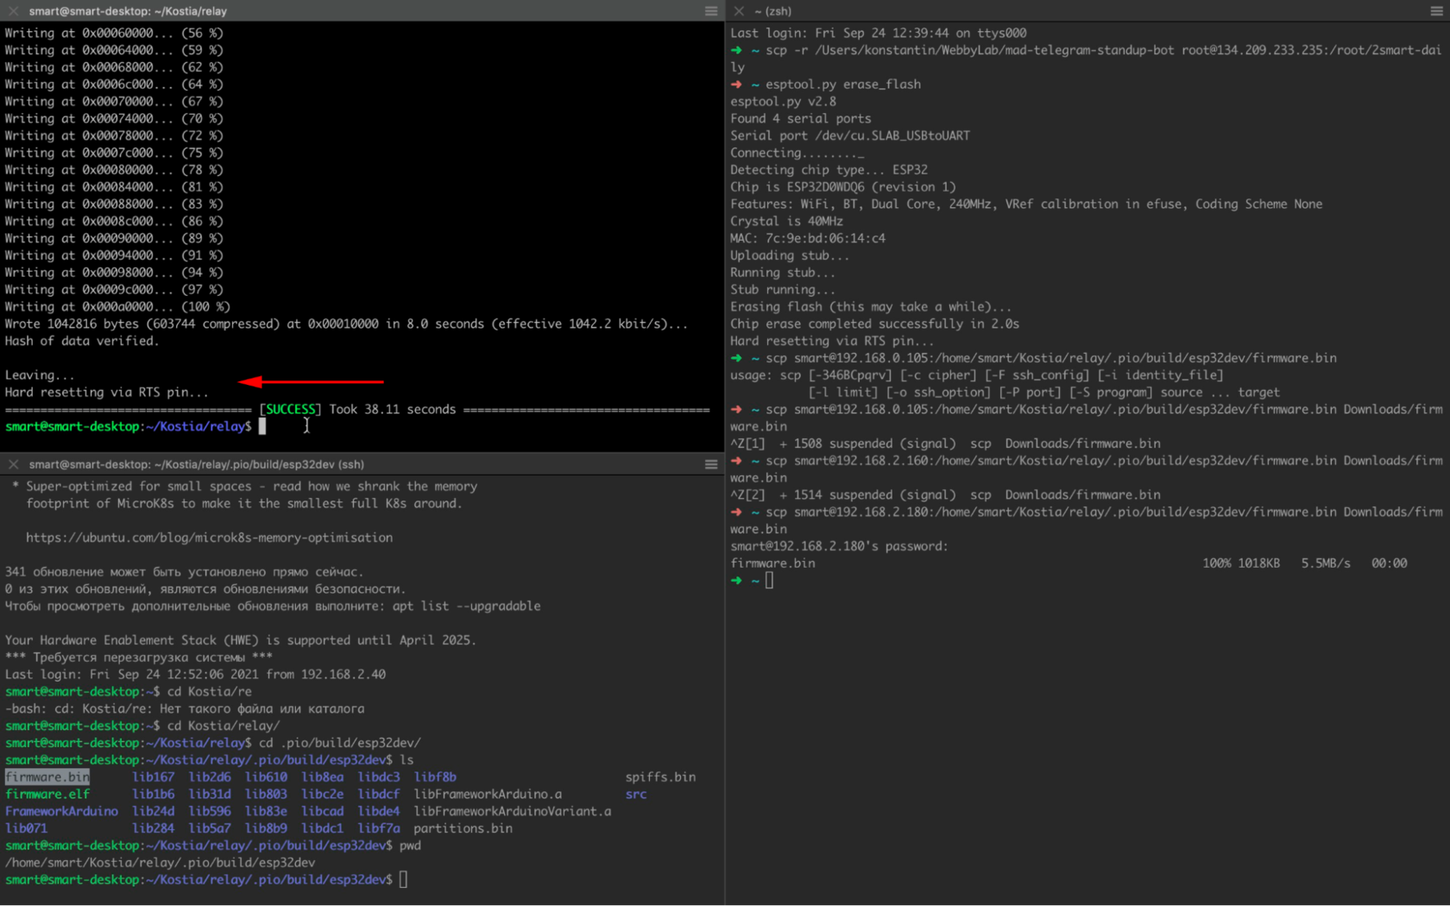Click 'Serial port /dev/cu.SLAB_USBtoUART' line
1450x906 pixels.
pyautogui.click(x=850, y=135)
